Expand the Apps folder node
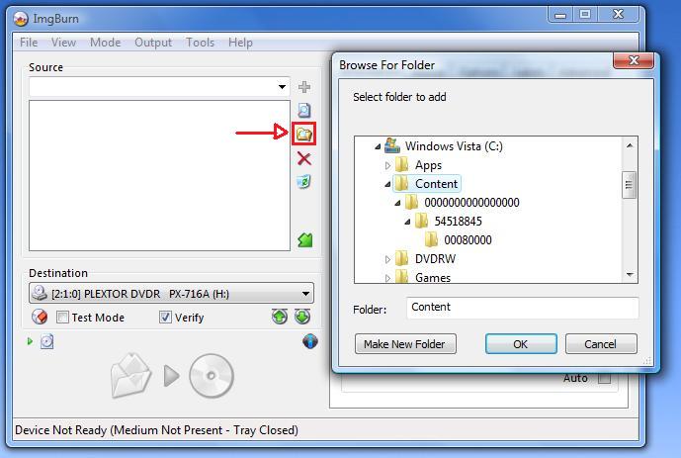 pos(387,165)
